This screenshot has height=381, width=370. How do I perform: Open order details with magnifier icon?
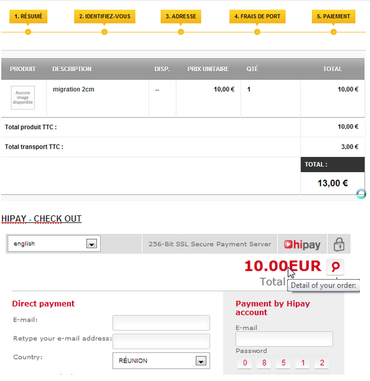(335, 266)
